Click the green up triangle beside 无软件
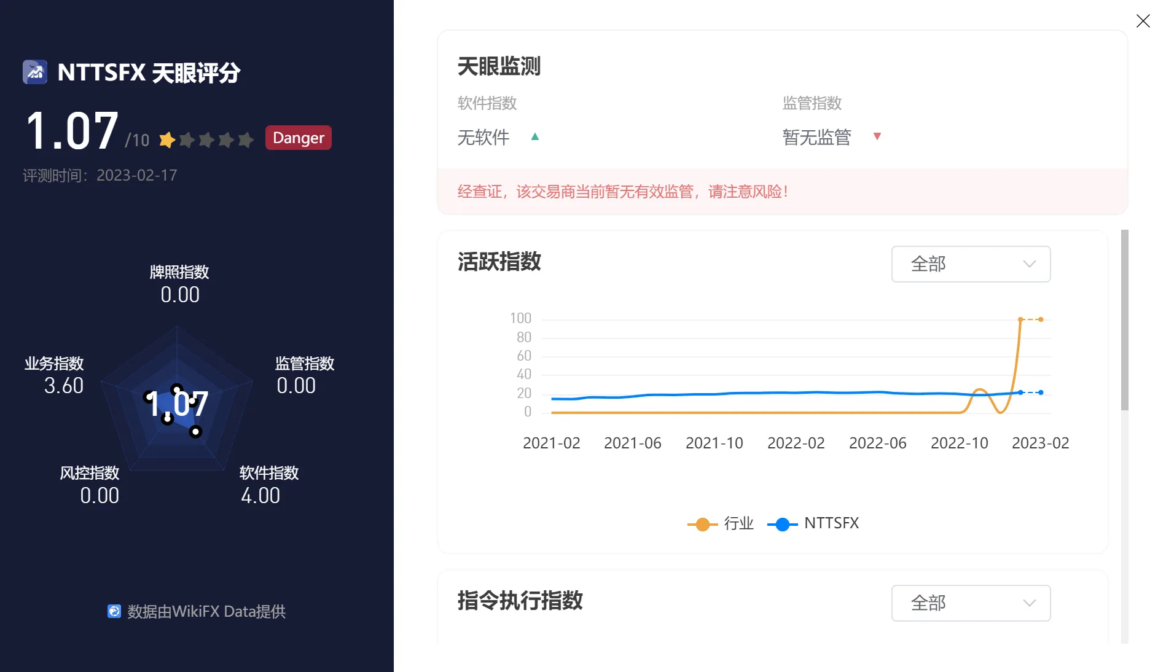 click(x=535, y=136)
